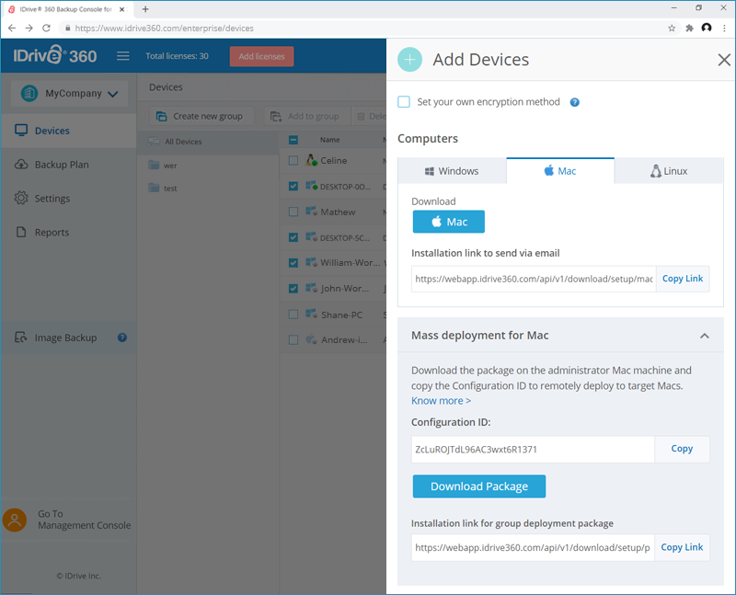Open the MyCompany dropdown
The height and width of the screenshot is (595, 736).
pyautogui.click(x=70, y=94)
